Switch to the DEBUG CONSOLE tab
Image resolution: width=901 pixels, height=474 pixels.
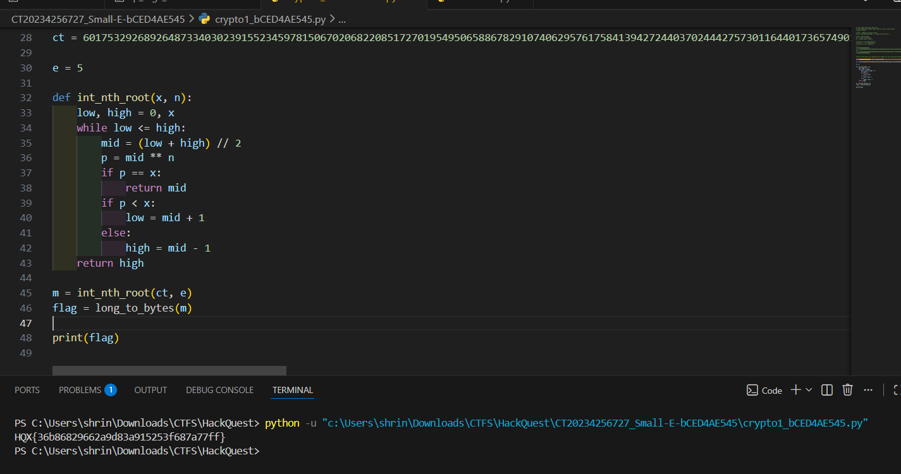(219, 390)
